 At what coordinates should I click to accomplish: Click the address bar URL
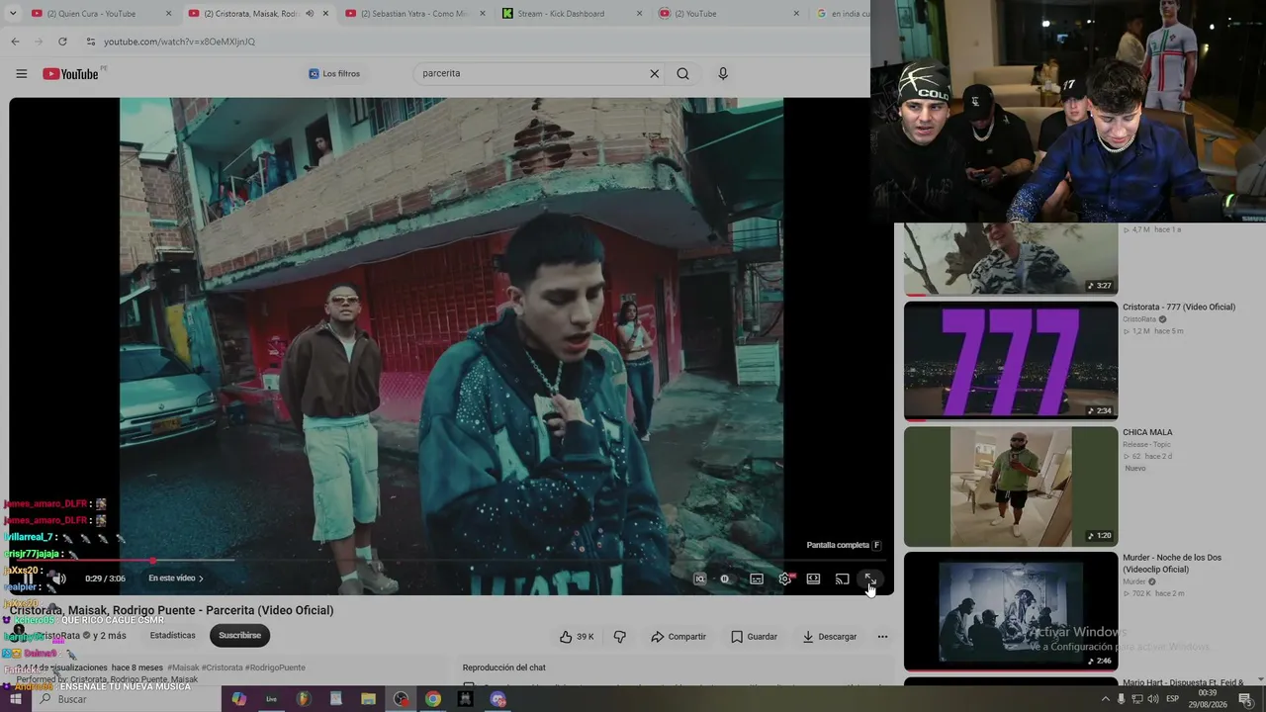pyautogui.click(x=179, y=42)
